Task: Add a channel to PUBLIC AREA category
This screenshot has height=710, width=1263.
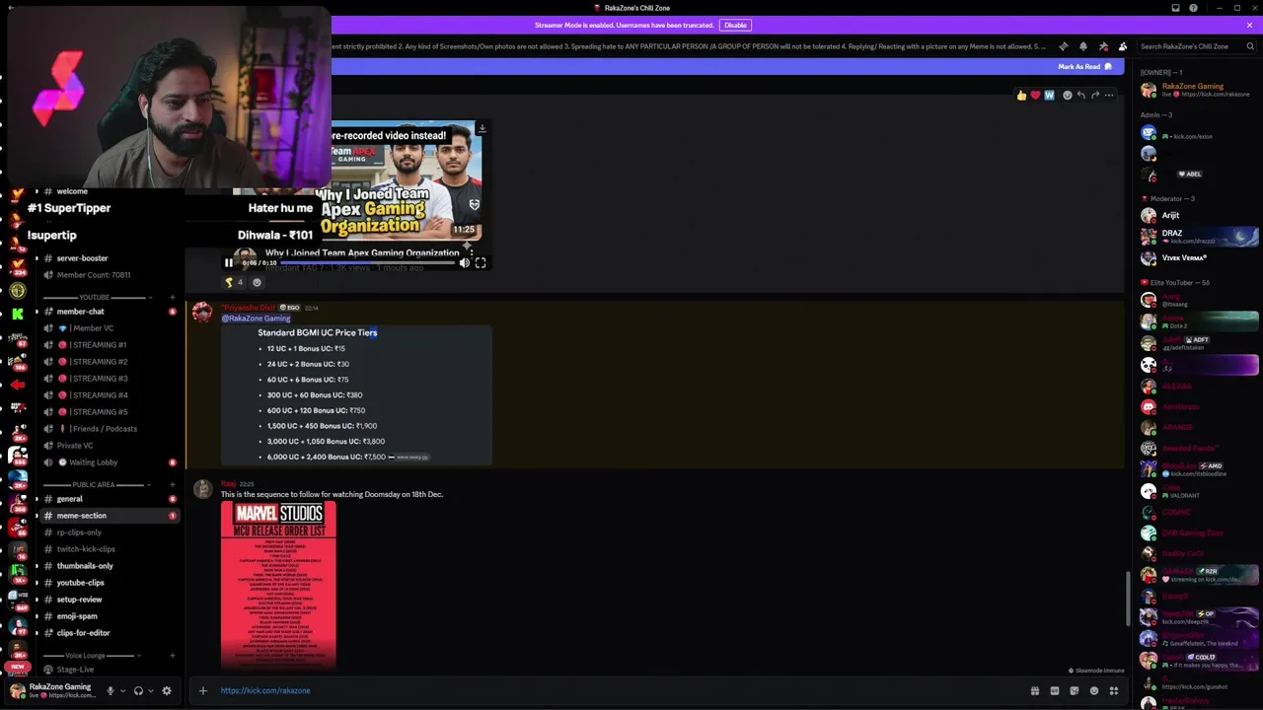Action: click(173, 484)
